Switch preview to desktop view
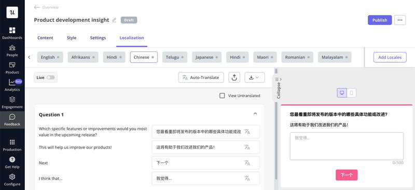 (342, 93)
